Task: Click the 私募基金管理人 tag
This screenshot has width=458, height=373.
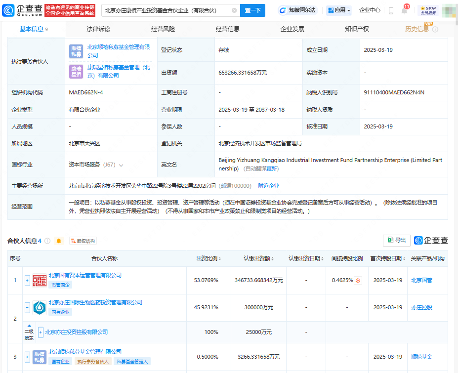Action: [132, 361]
